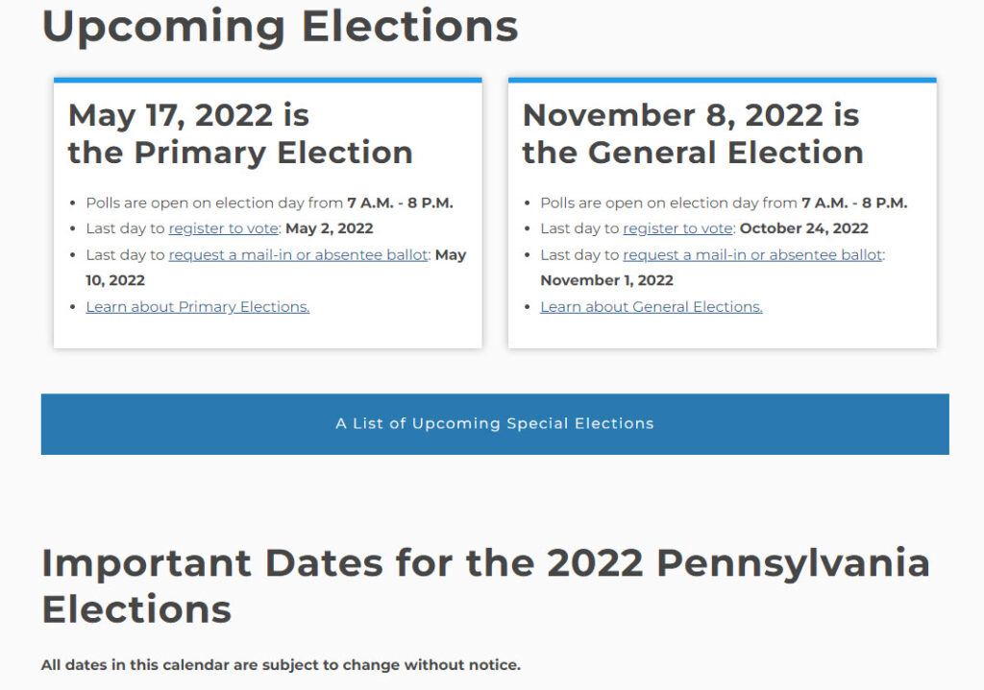Image resolution: width=984 pixels, height=690 pixels.
Task: Click the 10, 2022 ballot deadline text
Action: pos(115,281)
